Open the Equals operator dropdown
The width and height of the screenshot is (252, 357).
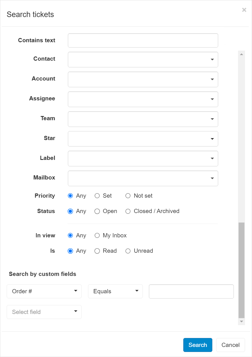(115, 291)
